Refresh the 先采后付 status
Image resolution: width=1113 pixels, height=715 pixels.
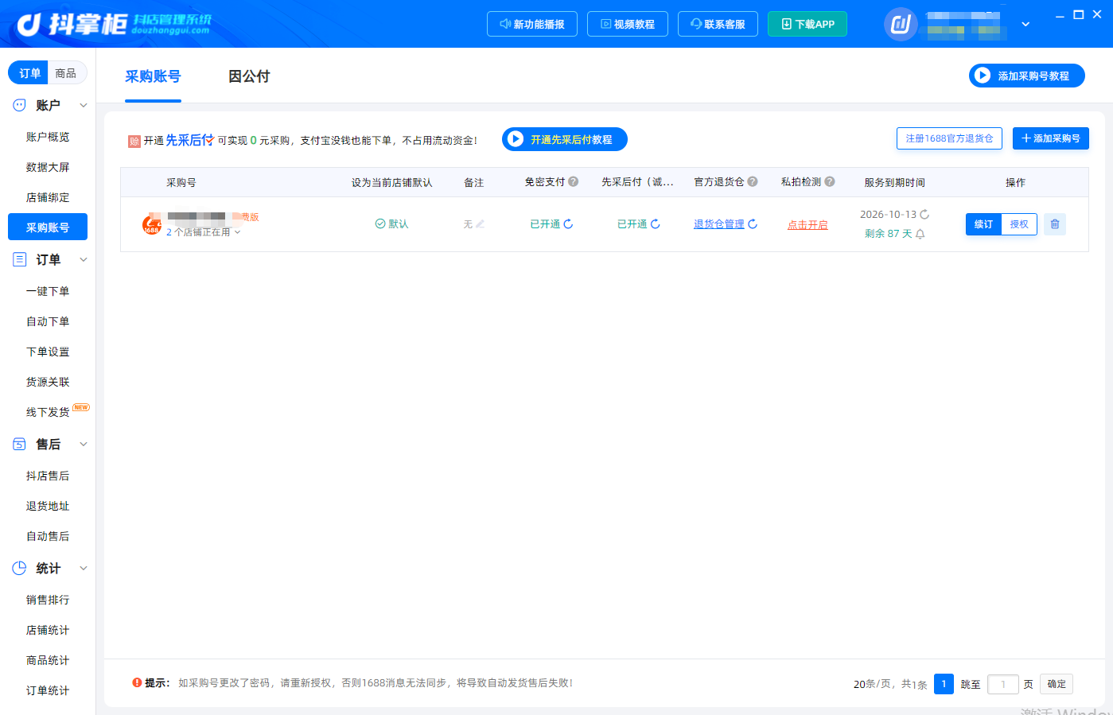pyautogui.click(x=656, y=224)
